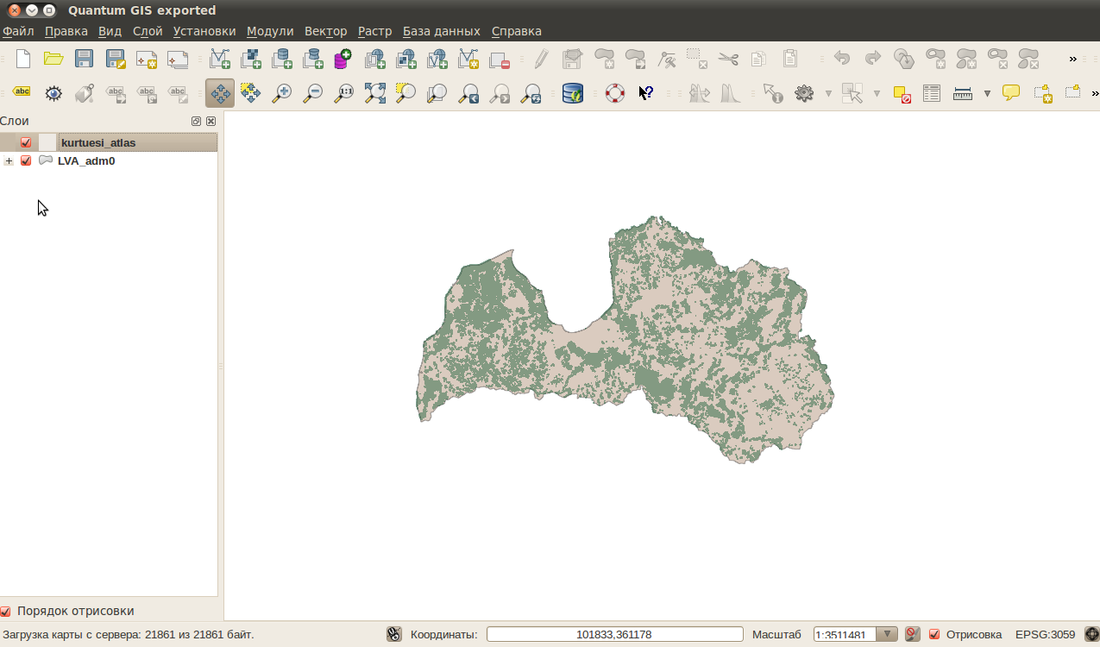Select the Pan Map tool

click(219, 93)
